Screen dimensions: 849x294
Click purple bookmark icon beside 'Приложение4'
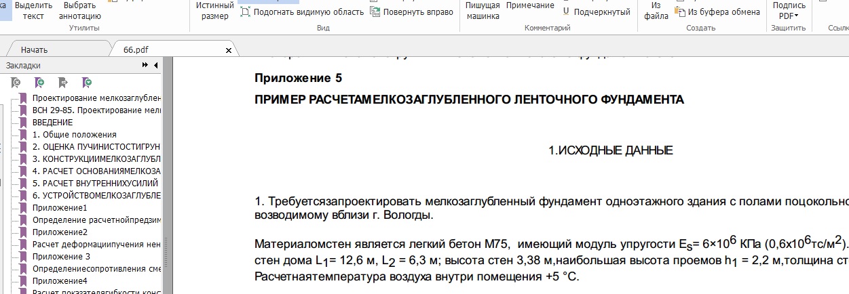click(24, 281)
